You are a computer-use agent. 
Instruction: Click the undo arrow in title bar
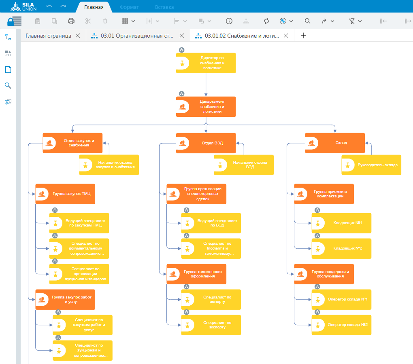pyautogui.click(x=49, y=7)
